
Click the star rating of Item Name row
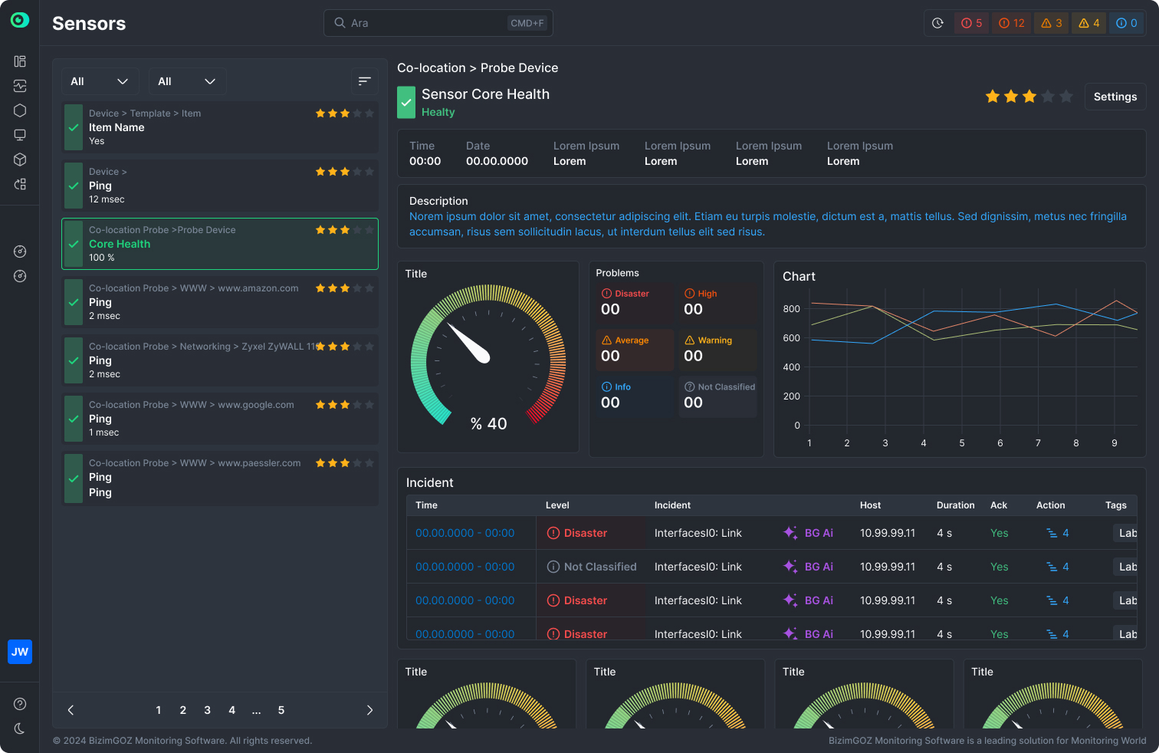coord(345,113)
